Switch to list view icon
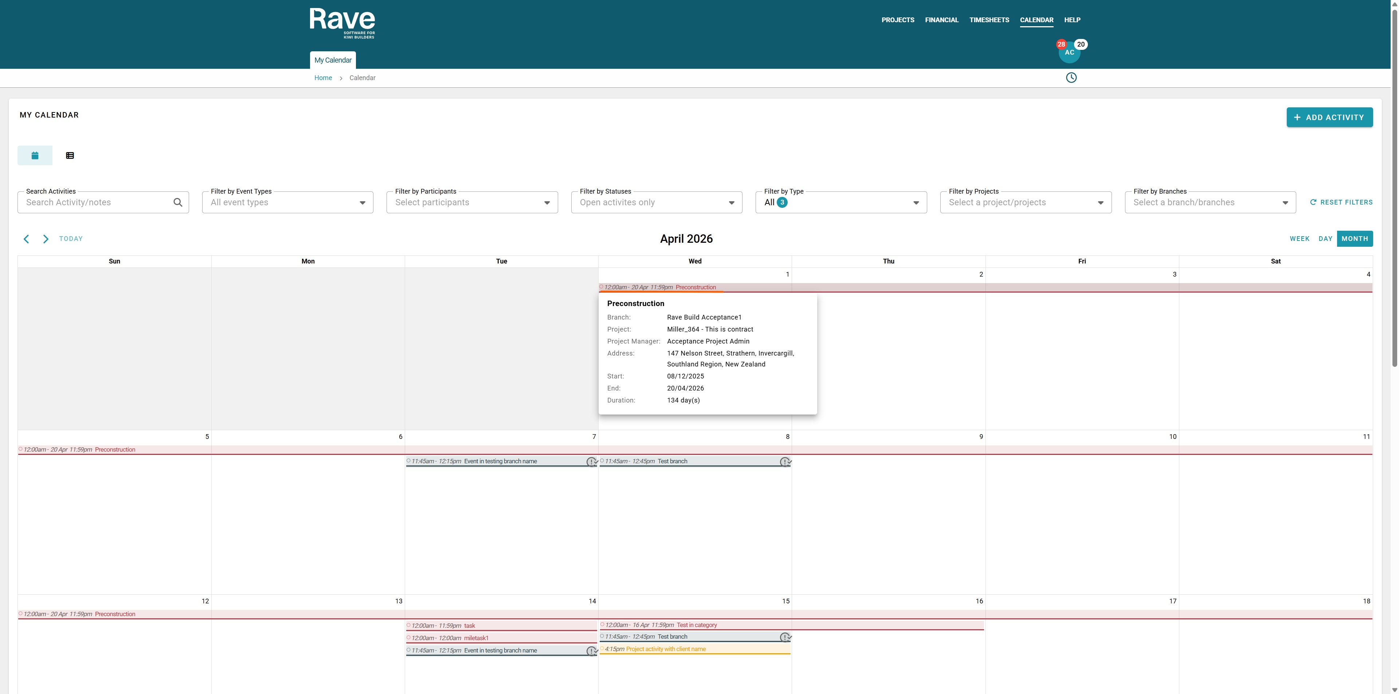The image size is (1399, 694). [70, 156]
